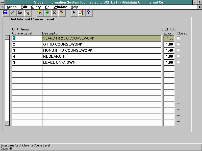The image size is (202, 151).
Task: Click the flashlight query toolbar icon
Action: pos(39,13)
